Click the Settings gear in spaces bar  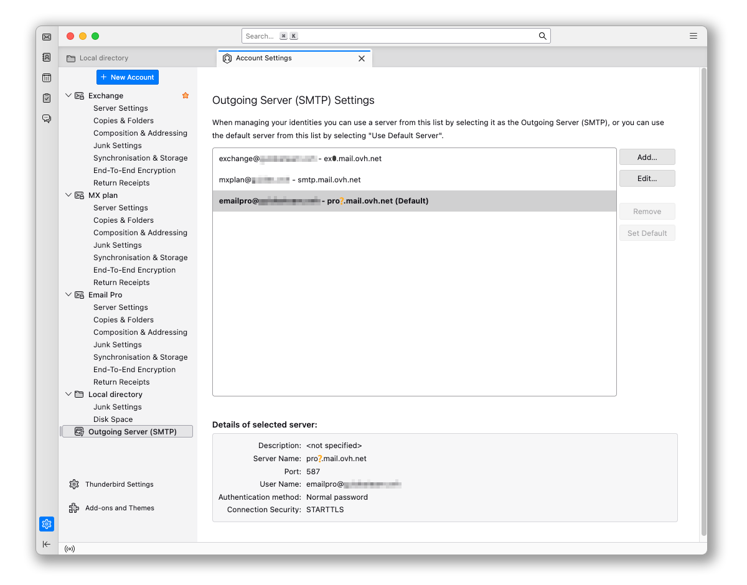pyautogui.click(x=47, y=524)
